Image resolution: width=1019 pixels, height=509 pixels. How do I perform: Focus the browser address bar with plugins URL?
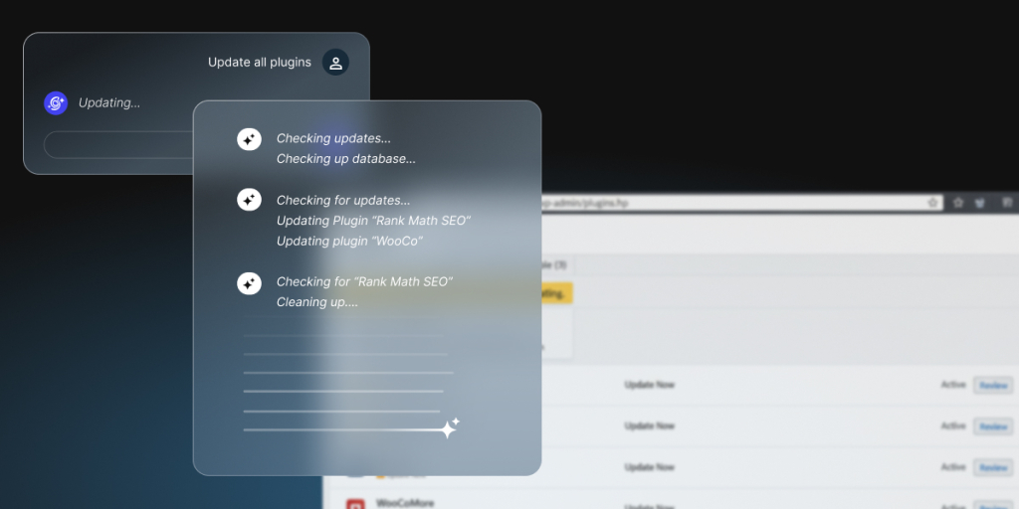coord(741,203)
